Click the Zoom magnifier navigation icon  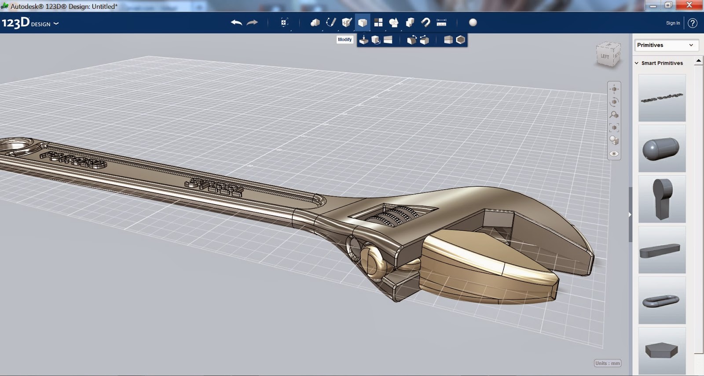coord(614,114)
